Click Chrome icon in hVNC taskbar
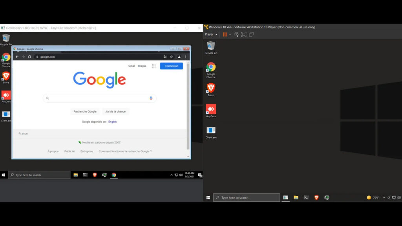Viewport: 402px width, 226px height. point(114,175)
